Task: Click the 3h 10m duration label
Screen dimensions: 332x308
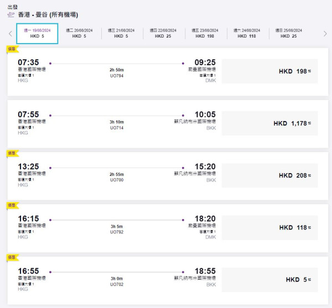Action: tap(117, 122)
